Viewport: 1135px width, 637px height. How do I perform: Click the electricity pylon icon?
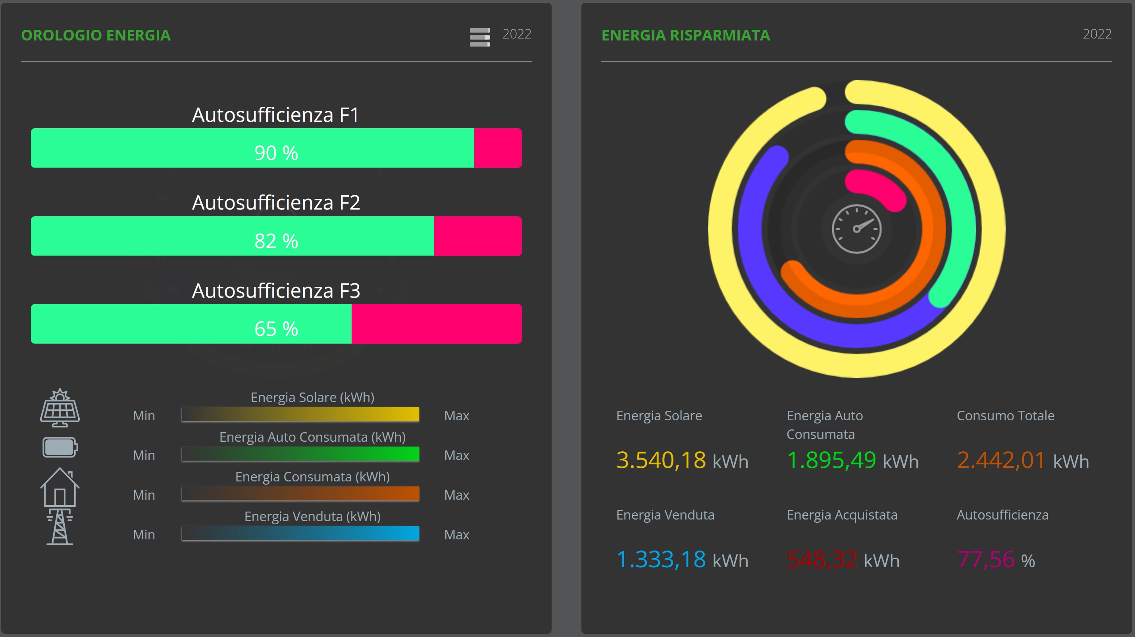[x=60, y=527]
